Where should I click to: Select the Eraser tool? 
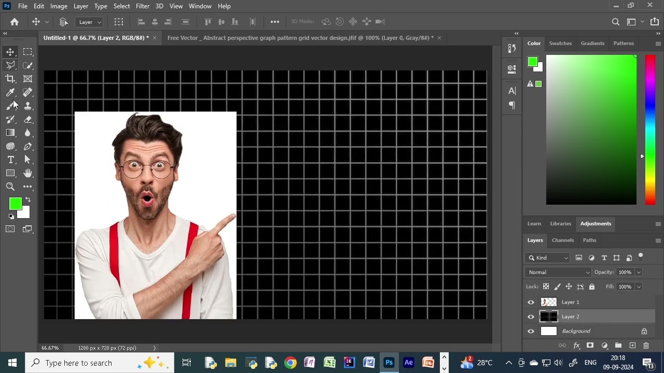(x=28, y=119)
